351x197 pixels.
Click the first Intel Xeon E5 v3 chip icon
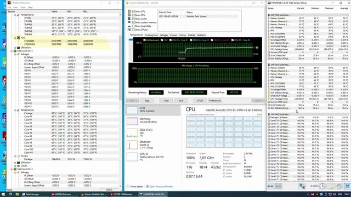coord(15,51)
